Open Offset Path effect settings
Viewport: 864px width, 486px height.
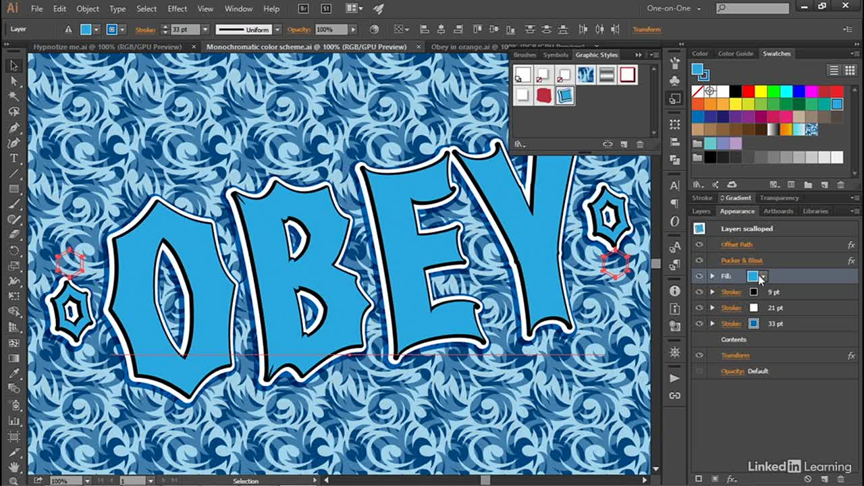(736, 244)
